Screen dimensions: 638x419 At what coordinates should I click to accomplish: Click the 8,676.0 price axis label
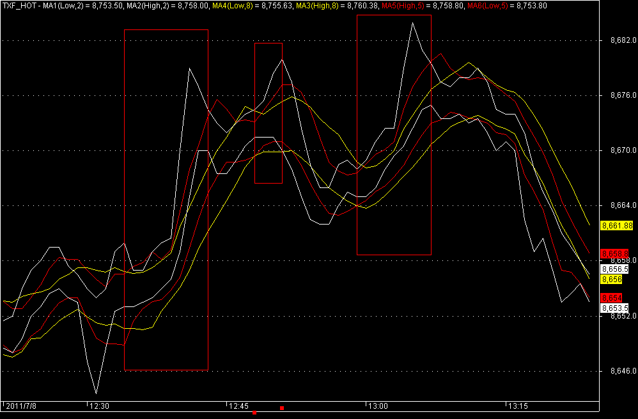(623, 95)
